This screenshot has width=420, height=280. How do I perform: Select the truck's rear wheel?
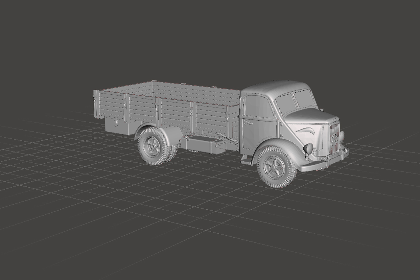click(153, 146)
